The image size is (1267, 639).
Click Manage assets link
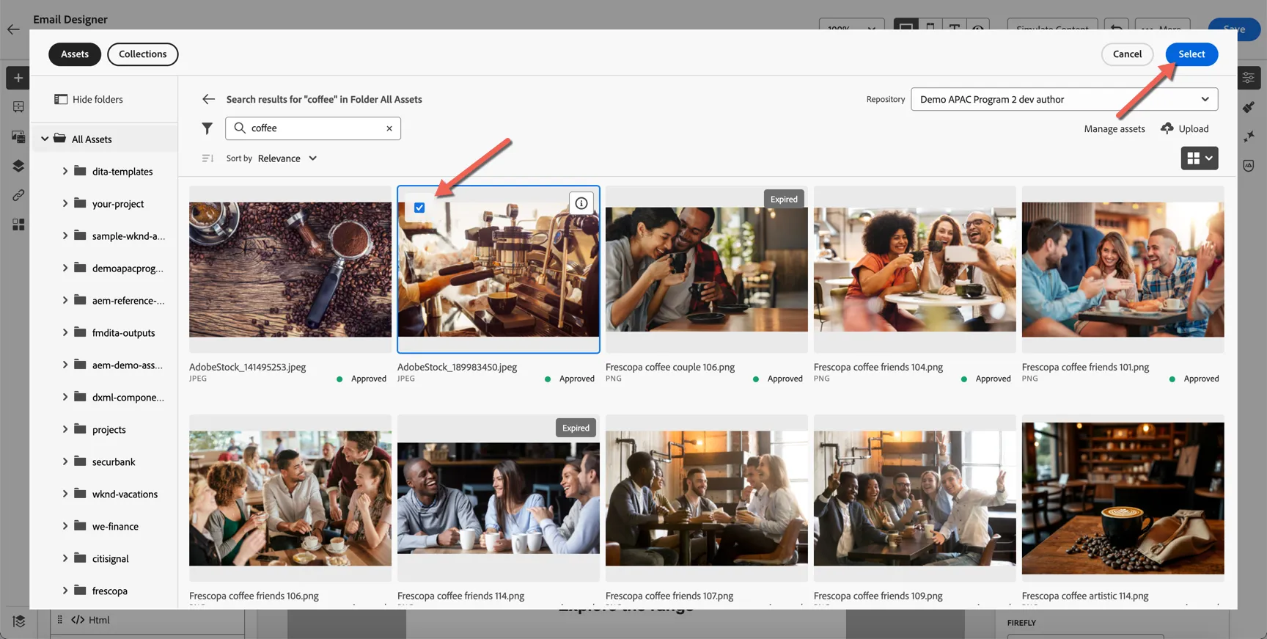1114,129
